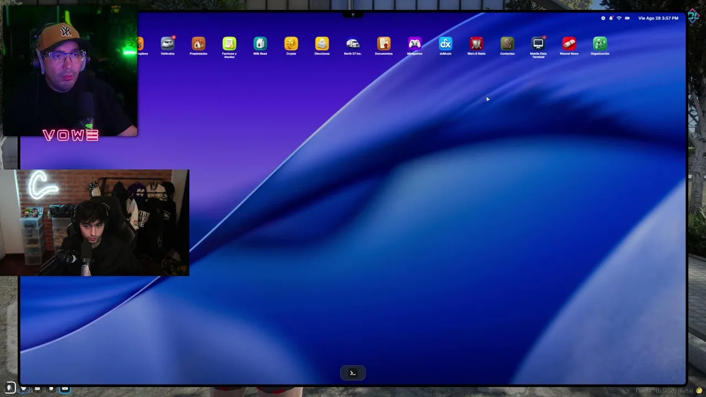Open the Propiedades house icon
The width and height of the screenshot is (706, 397).
click(199, 43)
